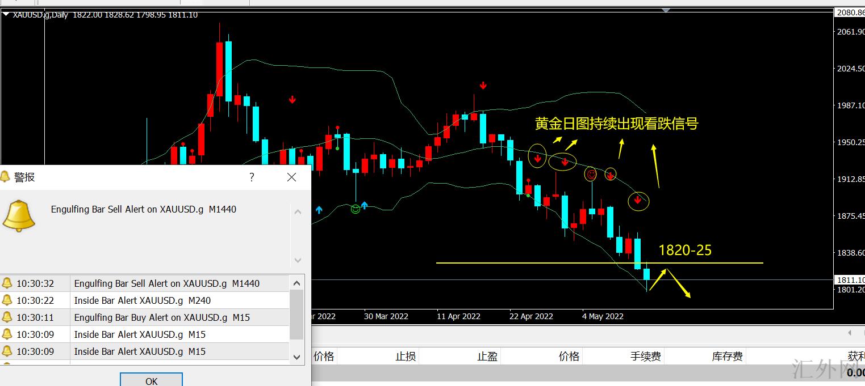
Task: Click the 2061.90 price scale value
Action: [850, 32]
